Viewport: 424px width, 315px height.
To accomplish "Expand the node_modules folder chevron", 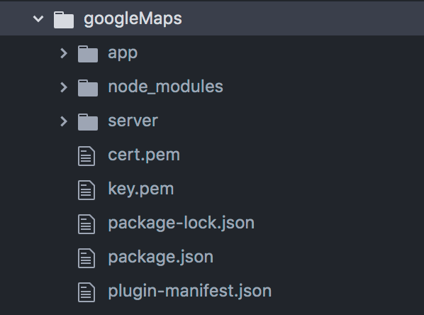I will pos(64,87).
